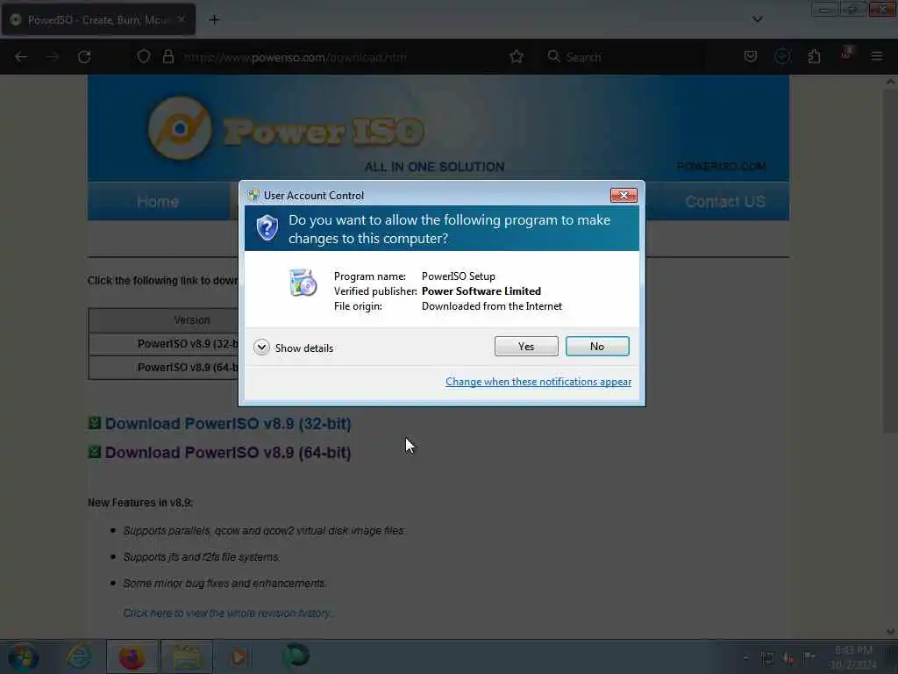Open Windows Explorer from the taskbar

coord(187,656)
